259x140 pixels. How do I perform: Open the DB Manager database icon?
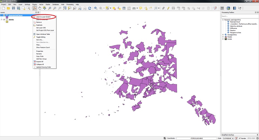tap(228, 8)
